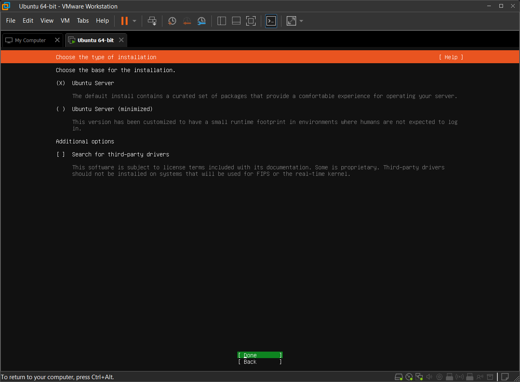Viewport: 520px width, 382px height.
Task: Click the Pause virtual machine icon
Action: 124,21
